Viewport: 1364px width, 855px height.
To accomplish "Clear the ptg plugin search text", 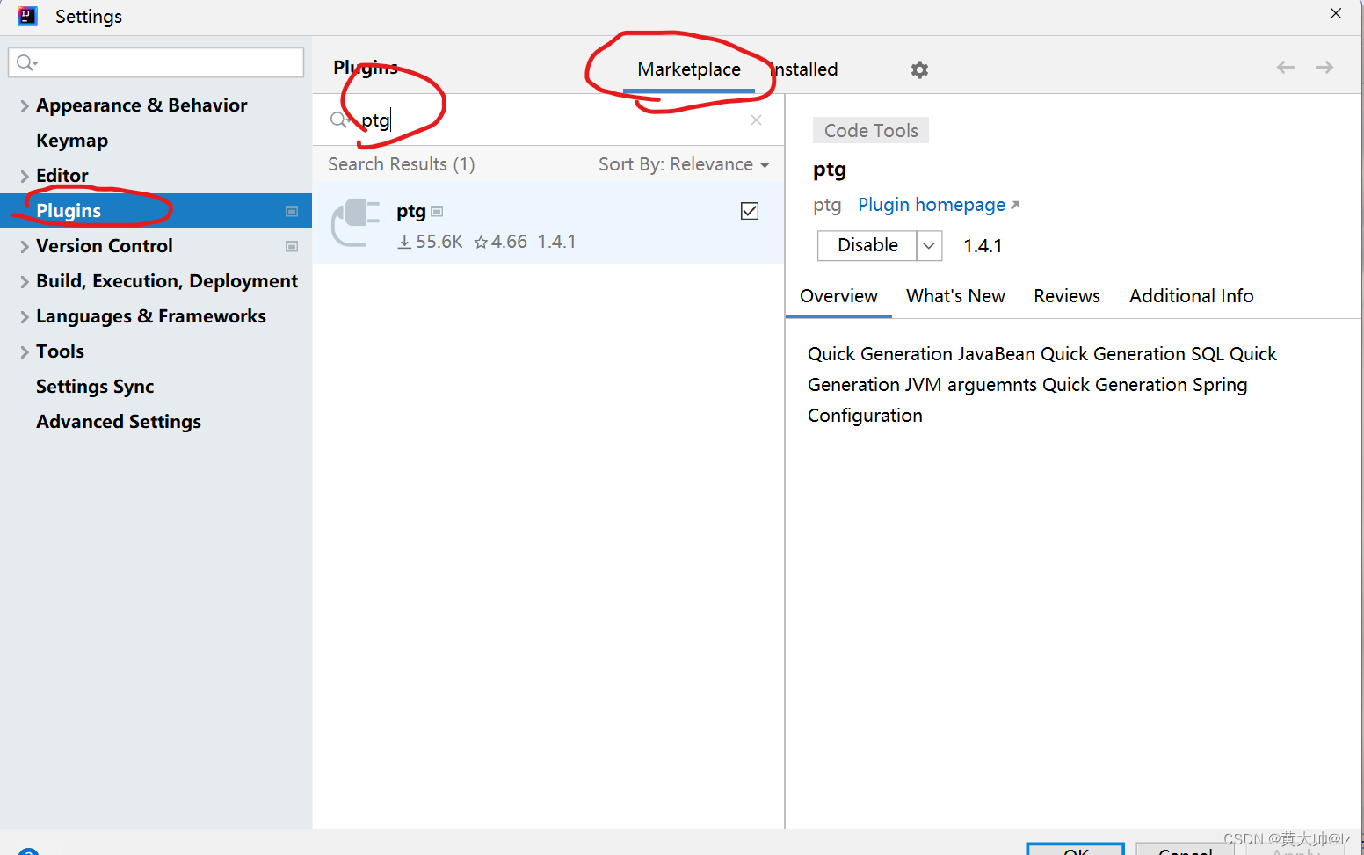I will coord(756,120).
